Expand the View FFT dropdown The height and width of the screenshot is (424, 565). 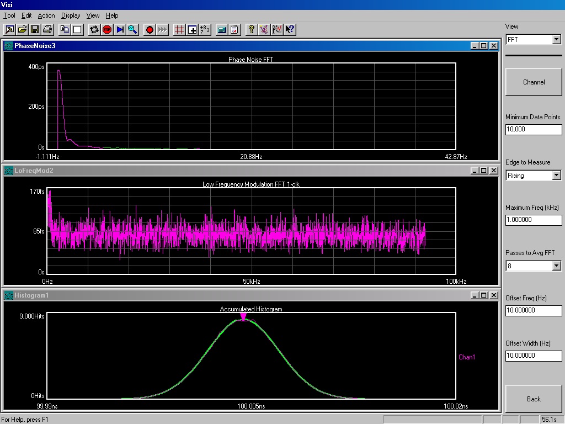coord(556,39)
